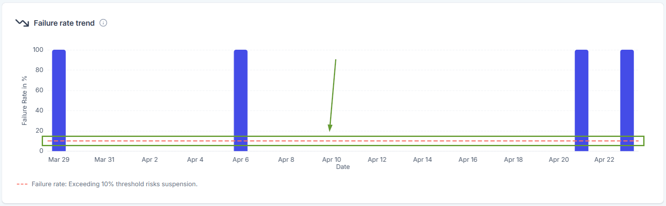Click the Mar 31 date label
This screenshot has width=666, height=206.
pos(105,160)
